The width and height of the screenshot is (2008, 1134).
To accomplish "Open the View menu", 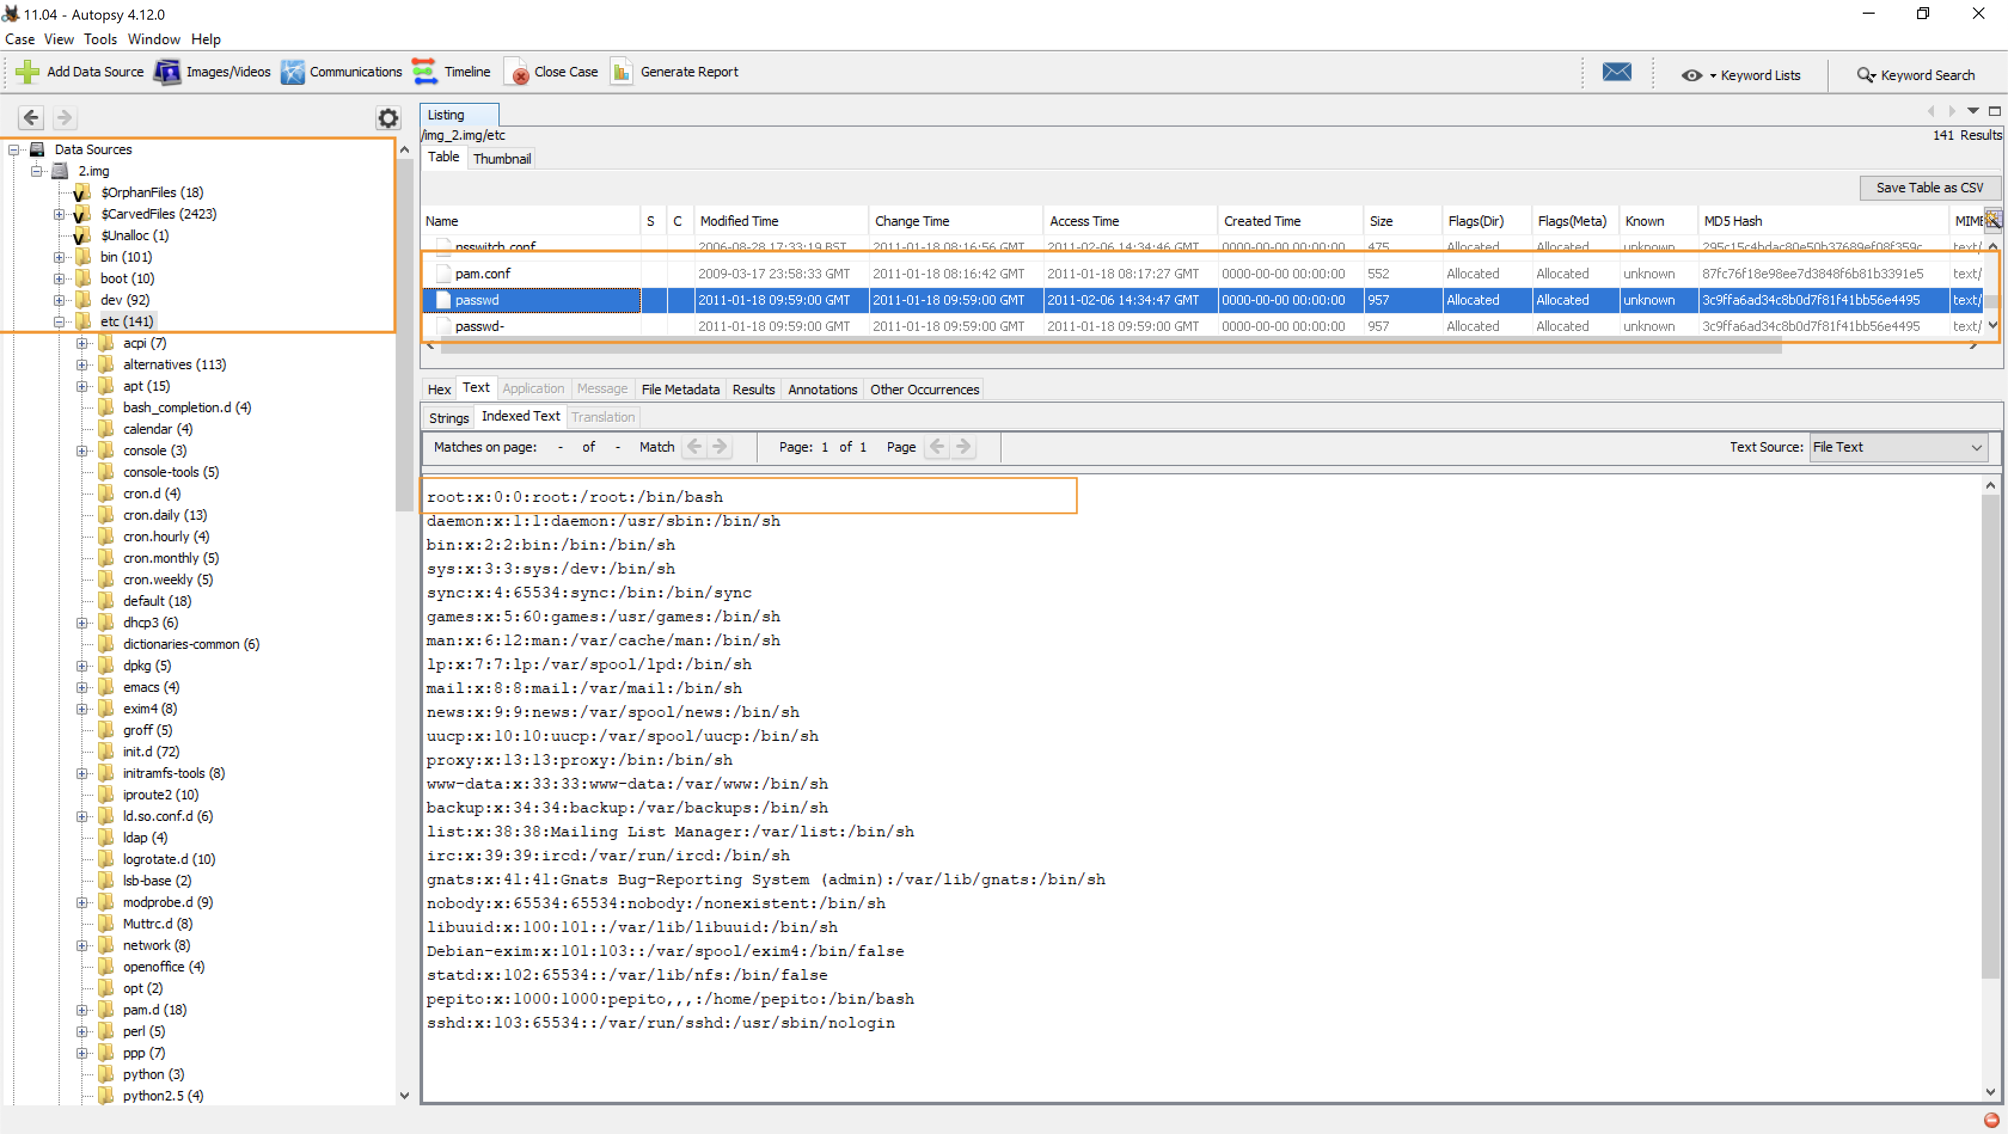I will (x=59, y=39).
